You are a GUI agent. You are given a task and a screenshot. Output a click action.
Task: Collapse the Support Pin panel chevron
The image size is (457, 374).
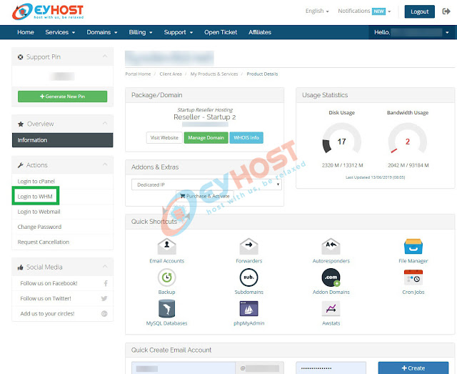[105, 56]
